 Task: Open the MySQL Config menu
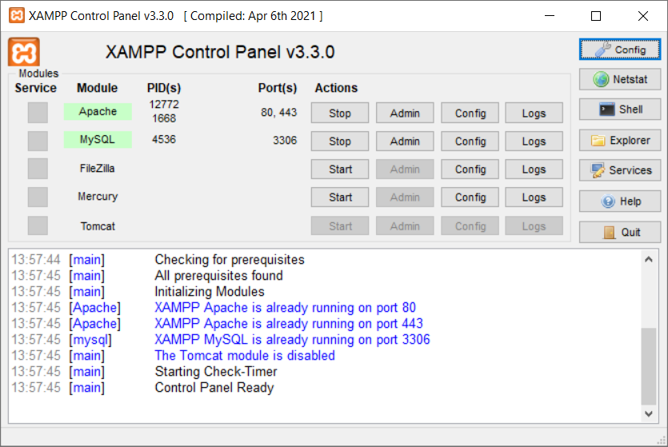470,141
